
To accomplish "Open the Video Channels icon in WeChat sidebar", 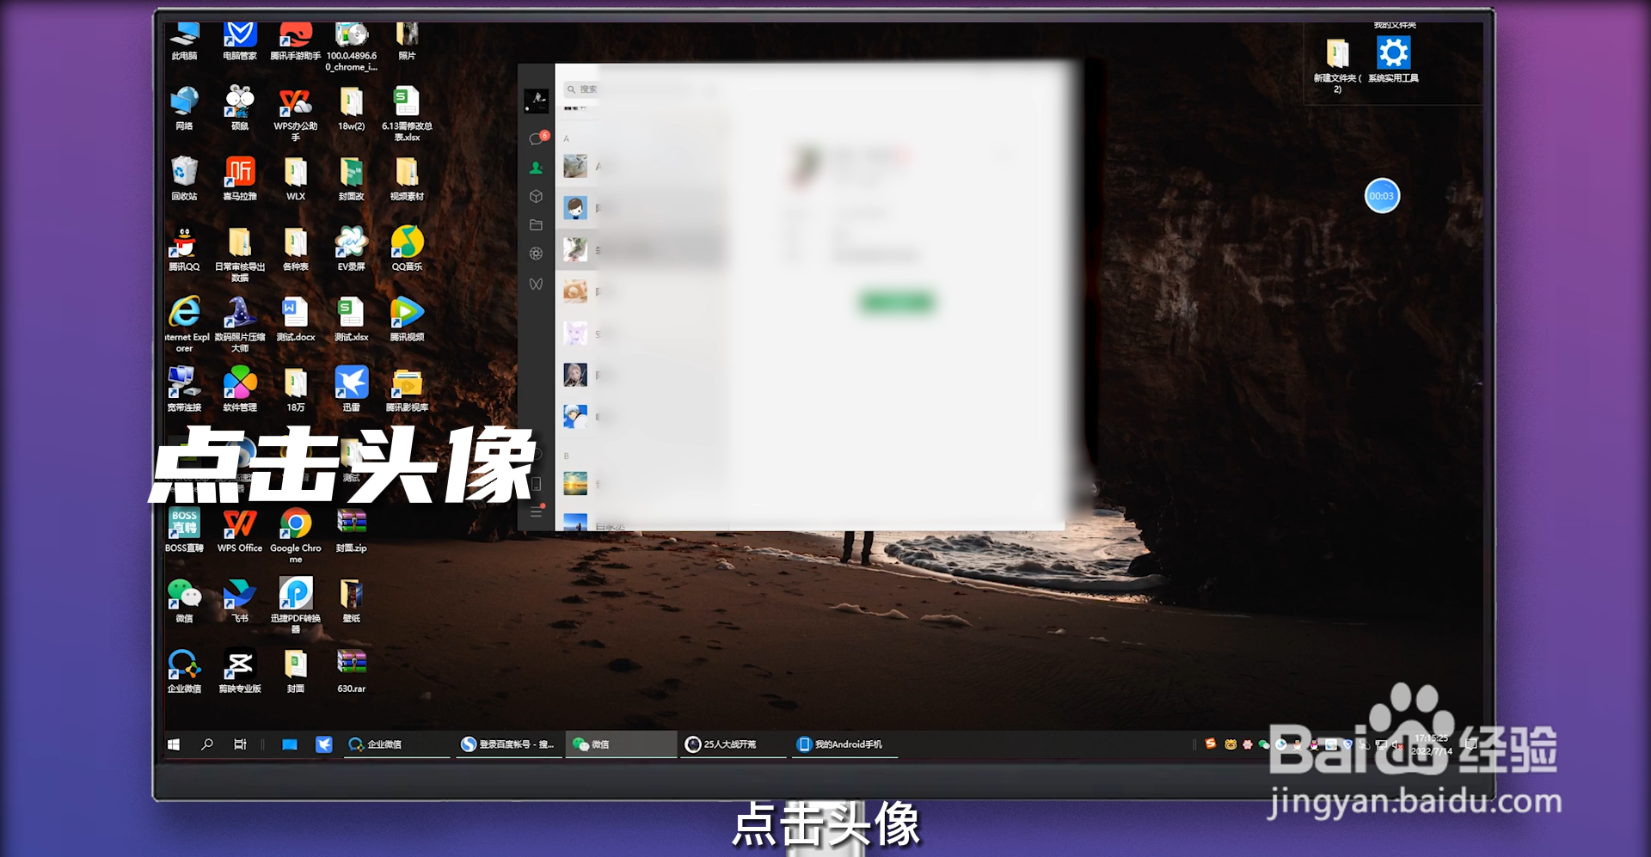I will [x=536, y=283].
